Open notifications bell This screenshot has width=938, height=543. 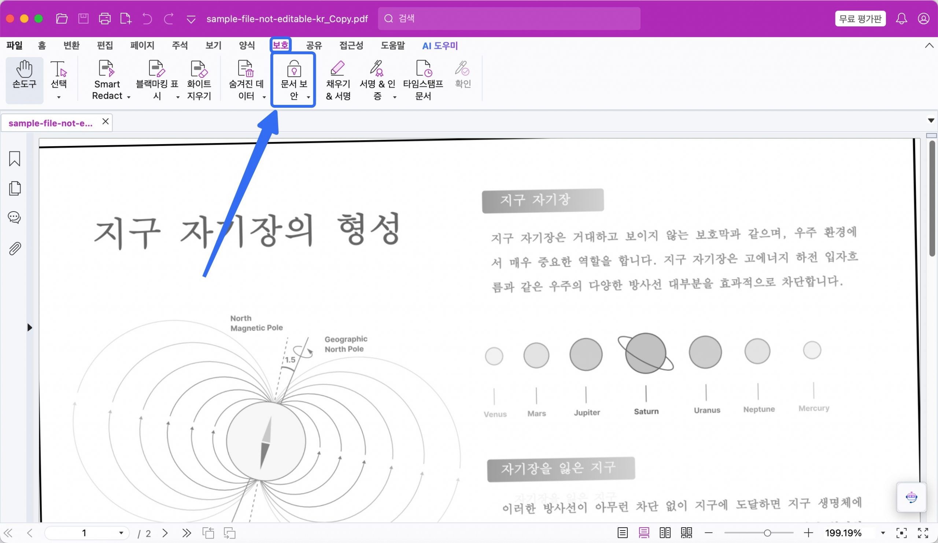click(x=901, y=19)
